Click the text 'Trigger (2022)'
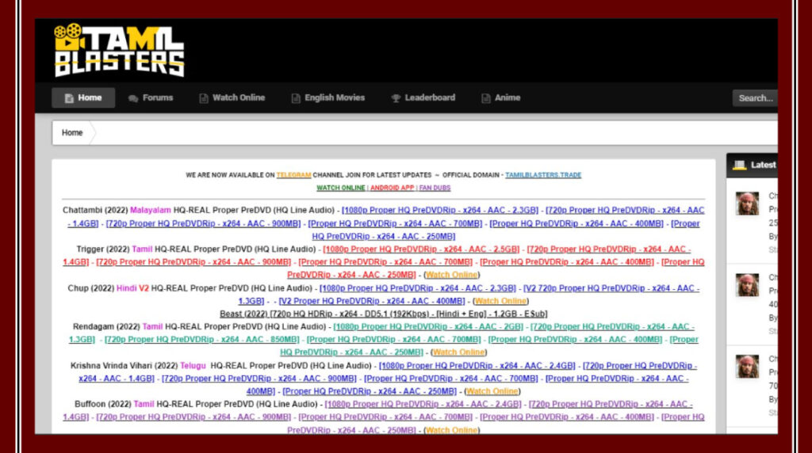 [103, 249]
